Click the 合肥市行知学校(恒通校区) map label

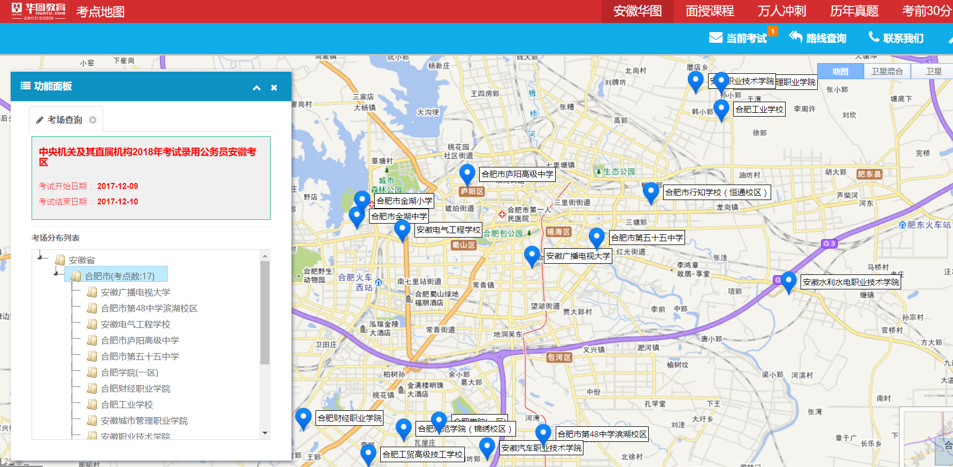[x=717, y=192]
